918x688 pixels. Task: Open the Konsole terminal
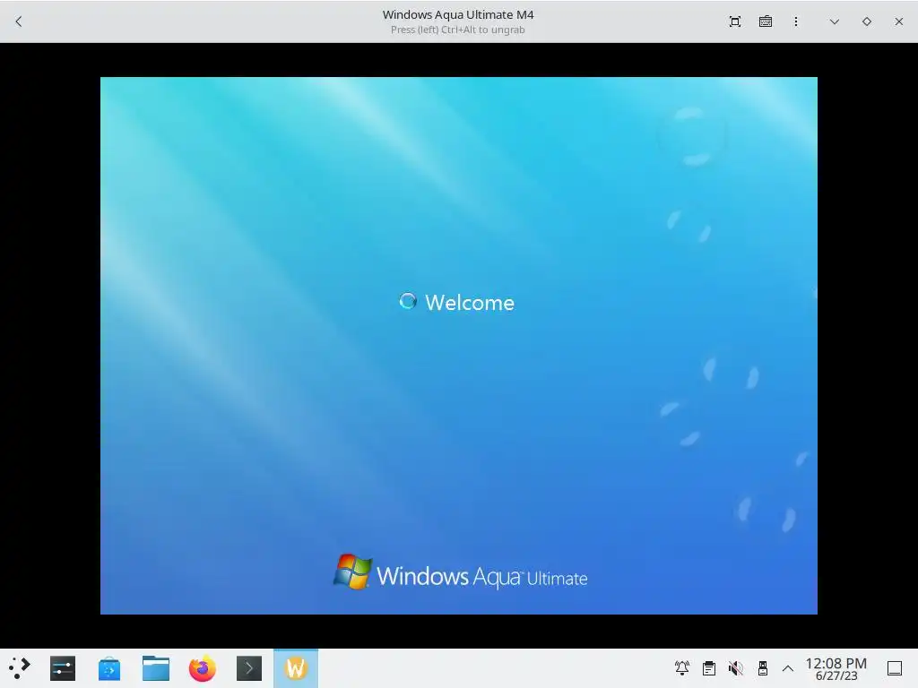249,668
